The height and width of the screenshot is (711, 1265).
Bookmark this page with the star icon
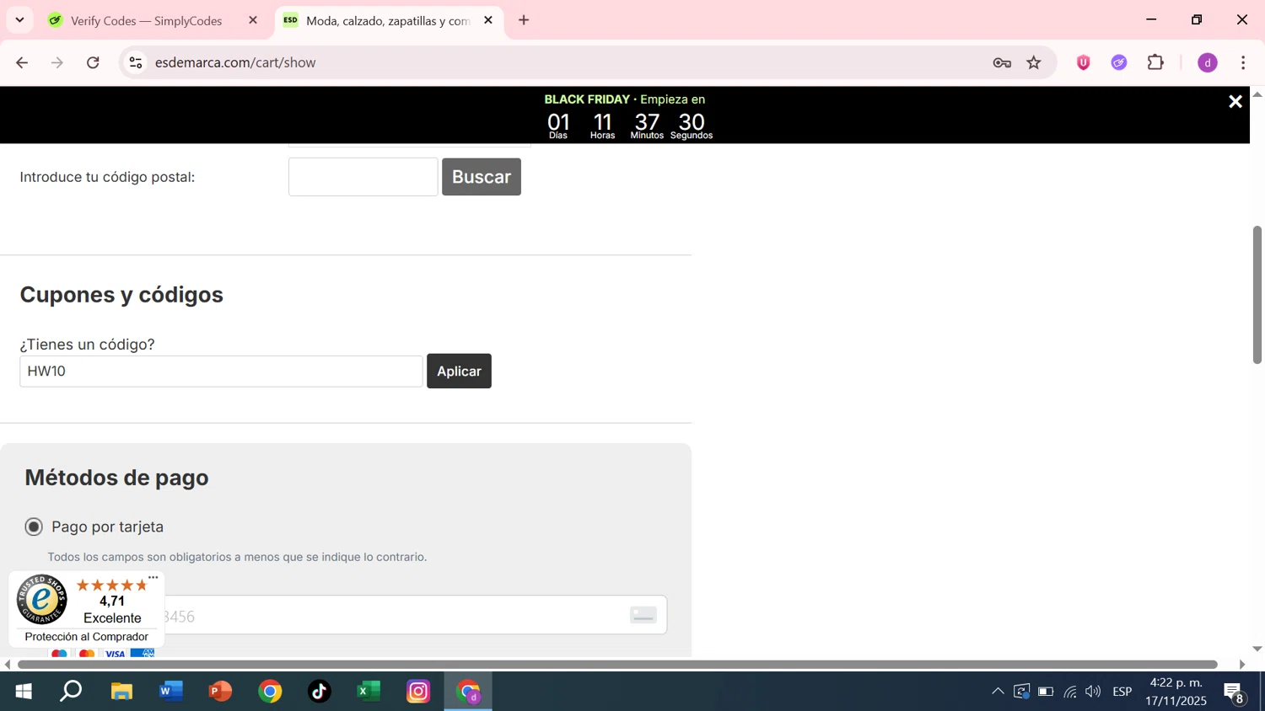click(x=1034, y=62)
